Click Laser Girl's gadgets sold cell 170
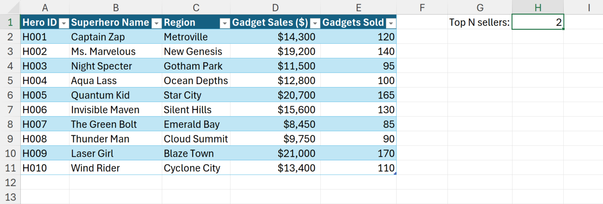 (358, 154)
